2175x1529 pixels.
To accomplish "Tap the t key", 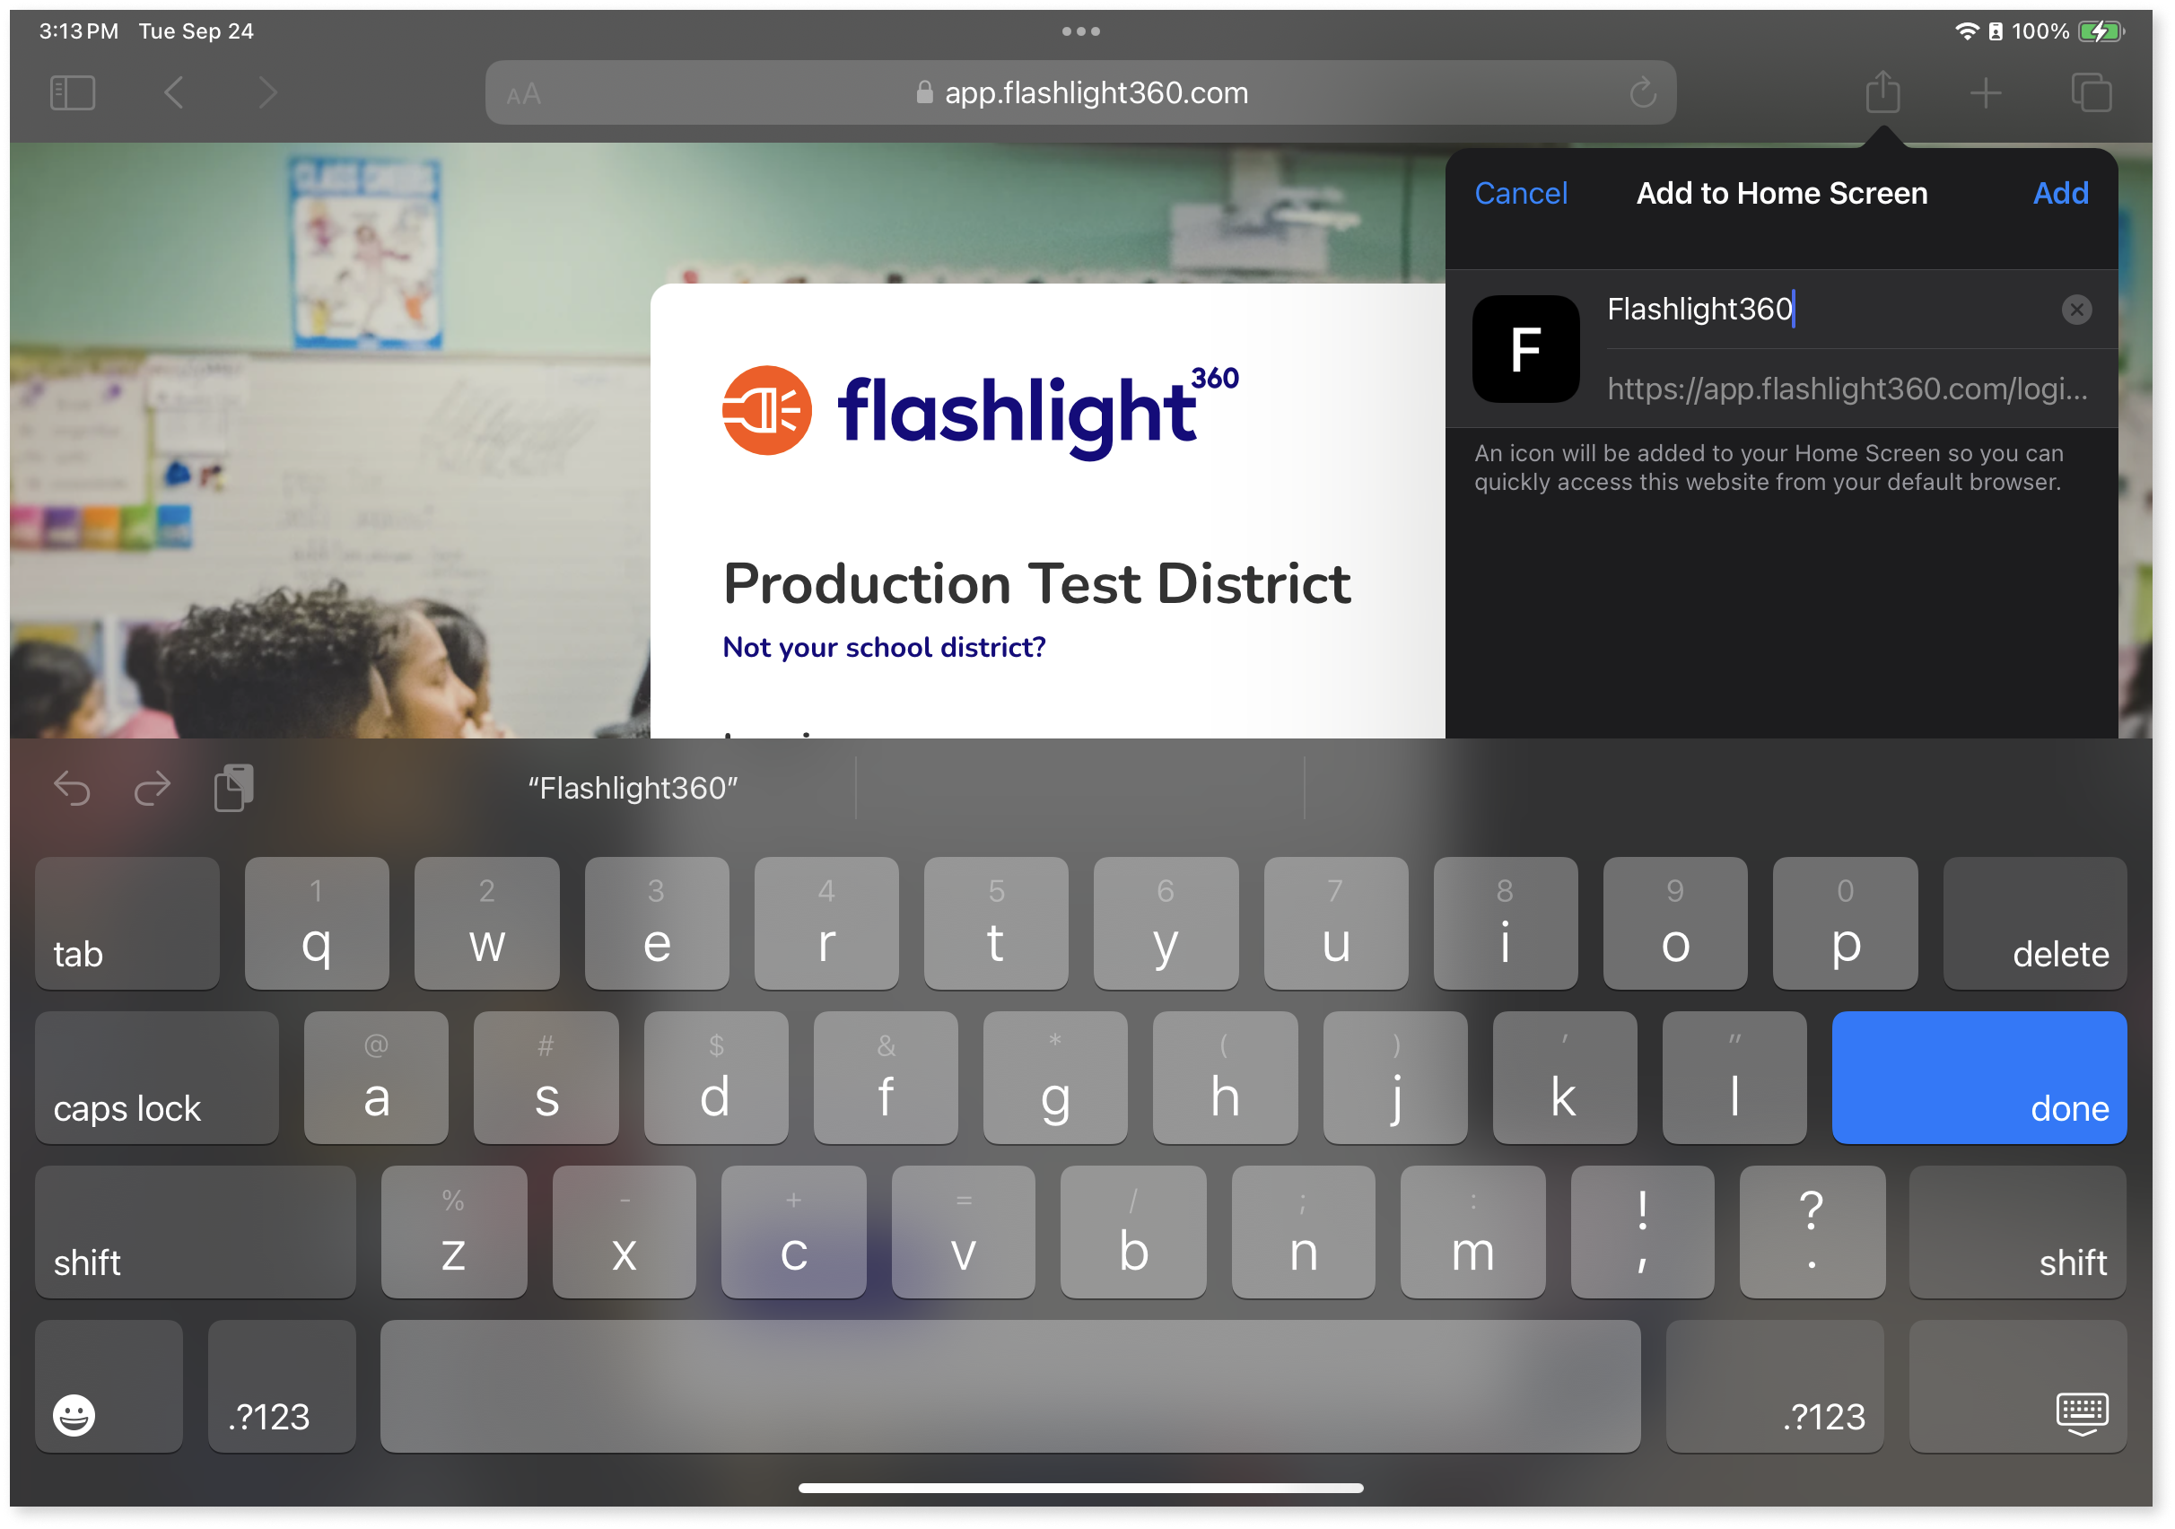I will click(x=997, y=923).
